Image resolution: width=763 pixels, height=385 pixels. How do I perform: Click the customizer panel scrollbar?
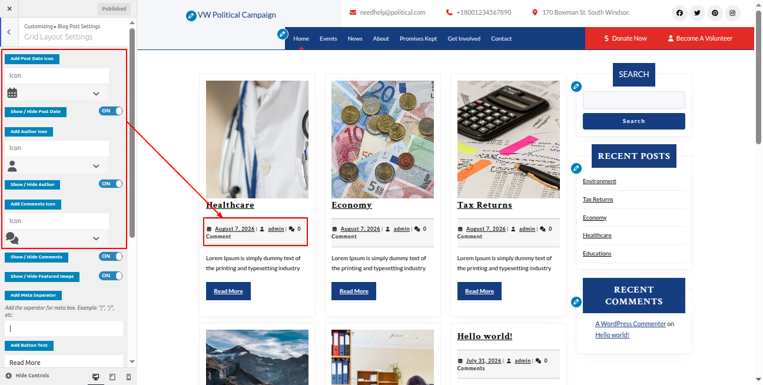coord(132,132)
